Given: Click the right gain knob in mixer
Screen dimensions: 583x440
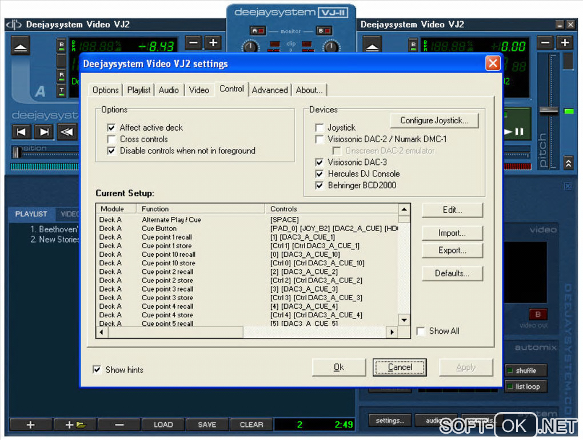Looking at the screenshot, I should [332, 47].
